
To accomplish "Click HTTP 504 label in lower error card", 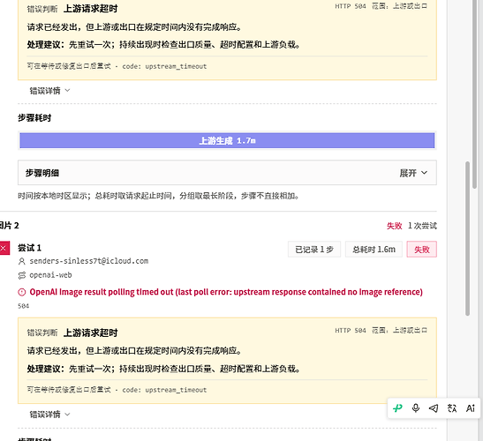I will click(x=351, y=330).
